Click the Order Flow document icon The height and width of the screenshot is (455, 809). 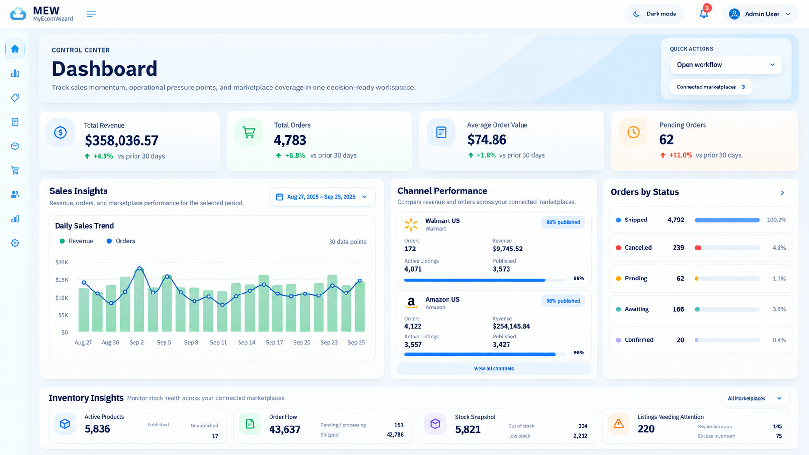click(250, 424)
